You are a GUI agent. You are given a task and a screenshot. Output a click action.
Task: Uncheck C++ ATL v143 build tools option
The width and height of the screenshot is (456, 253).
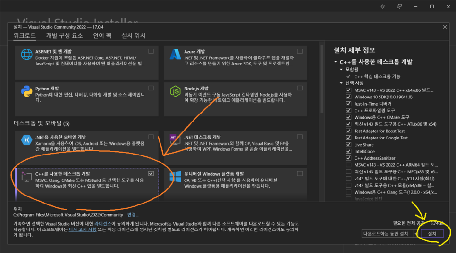(x=348, y=124)
